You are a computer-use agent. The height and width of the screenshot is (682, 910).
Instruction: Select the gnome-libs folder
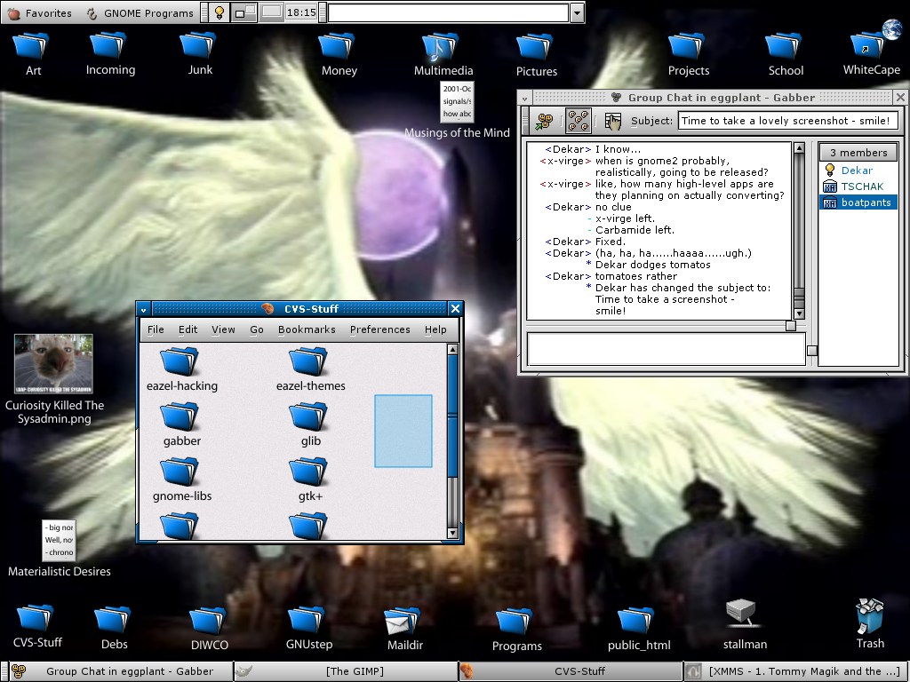tap(181, 480)
